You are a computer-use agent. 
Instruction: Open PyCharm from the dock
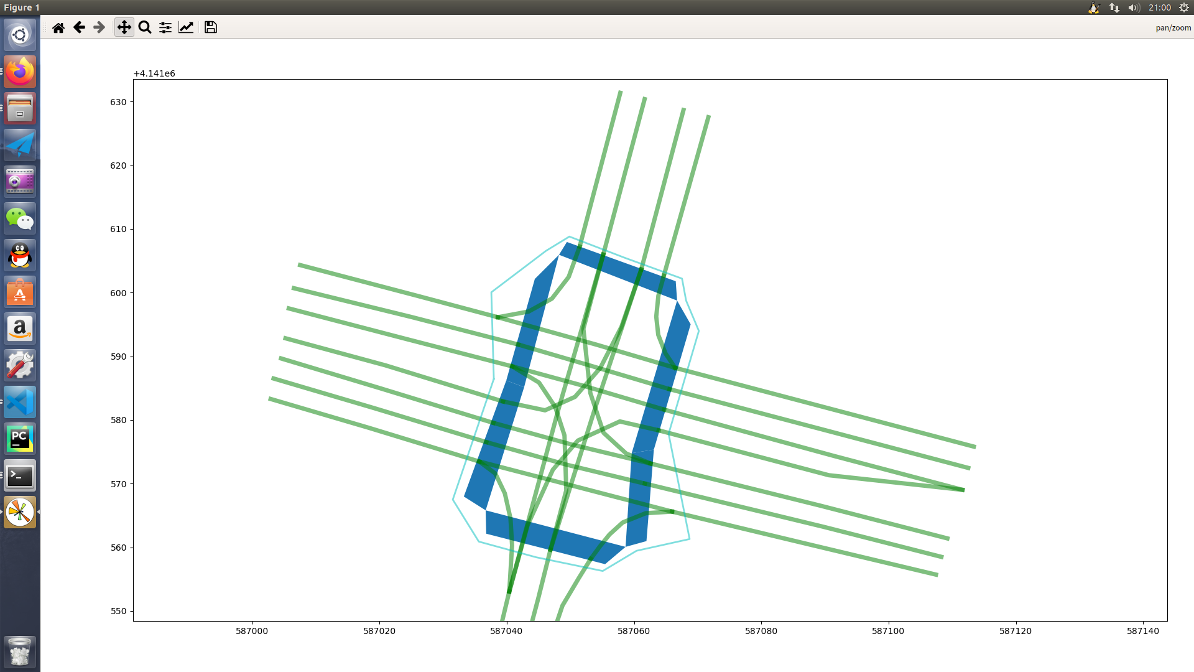[20, 439]
